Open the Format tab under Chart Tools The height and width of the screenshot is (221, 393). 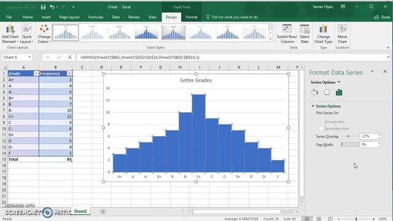pyautogui.click(x=192, y=17)
